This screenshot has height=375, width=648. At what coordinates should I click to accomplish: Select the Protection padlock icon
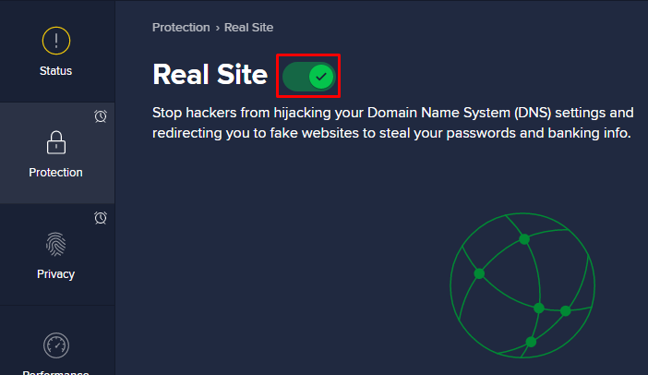(56, 142)
